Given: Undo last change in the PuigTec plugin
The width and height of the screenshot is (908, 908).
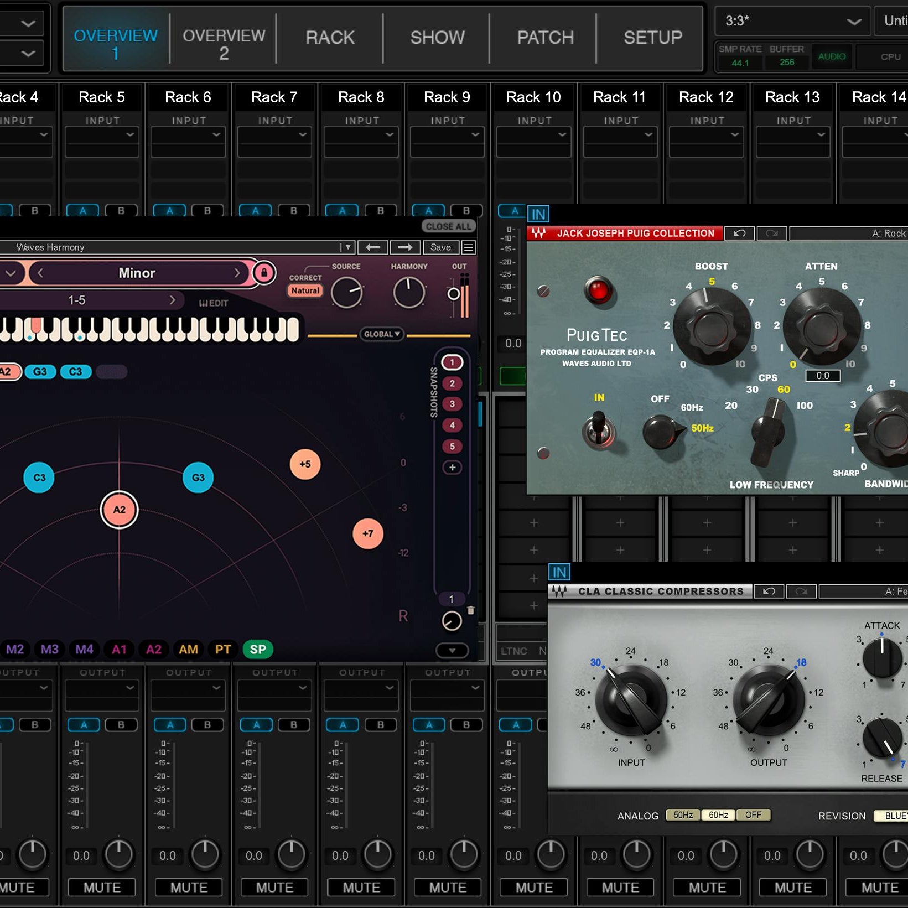Looking at the screenshot, I should [739, 234].
